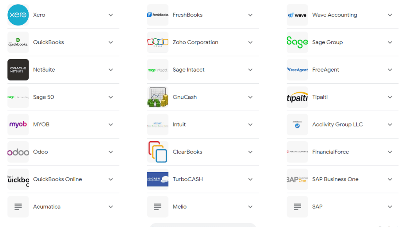The width and height of the screenshot is (401, 227).
Task: Select the Acumatica placeholder icon
Action: tap(18, 207)
